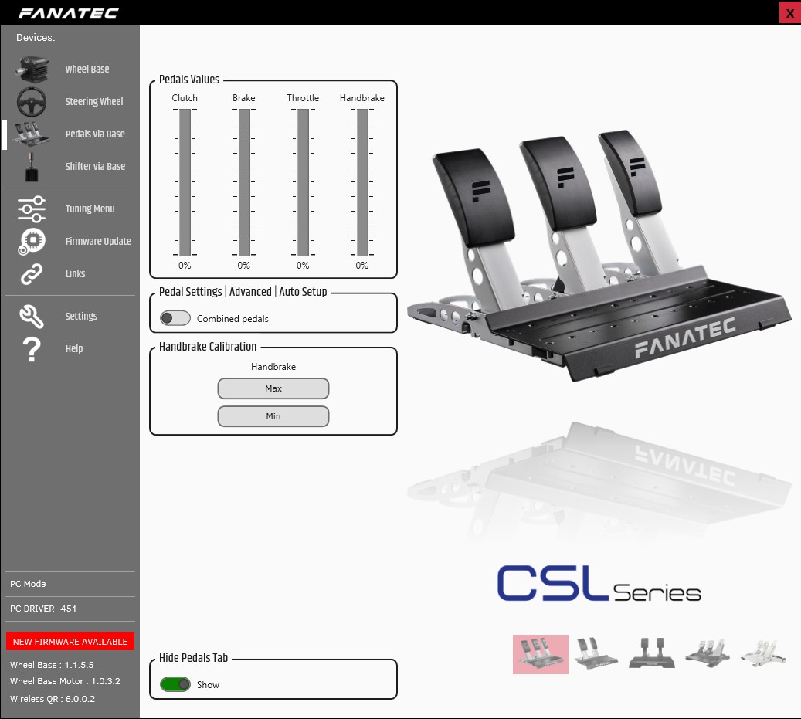Click Wheel Base : 1.1.5.5 version text
Viewport: 801px width, 719px height.
(52, 665)
